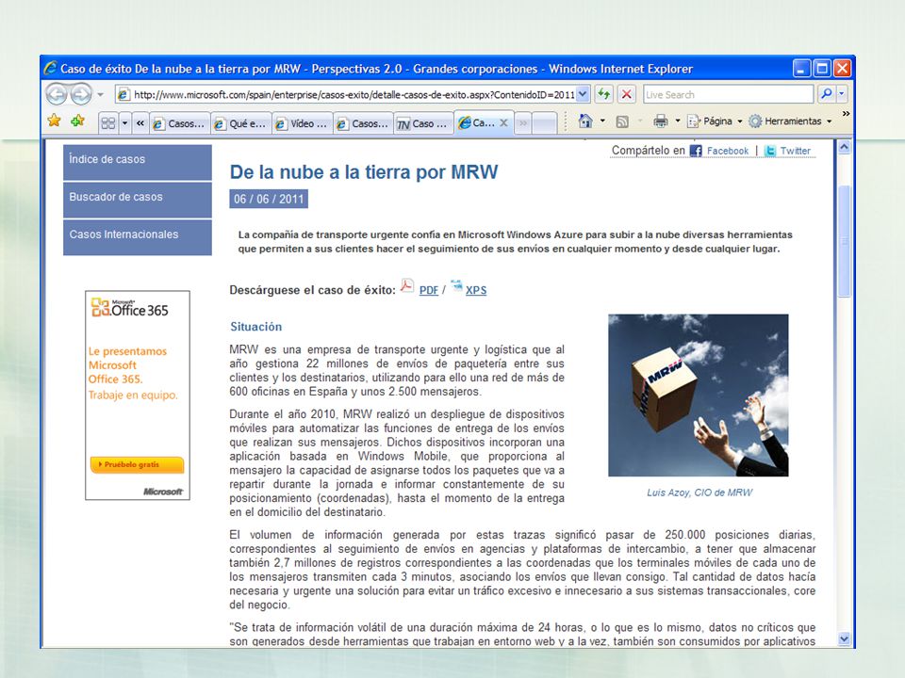Expand the tab list dropdown arrow
This screenshot has height=678, width=905.
pyautogui.click(x=124, y=122)
